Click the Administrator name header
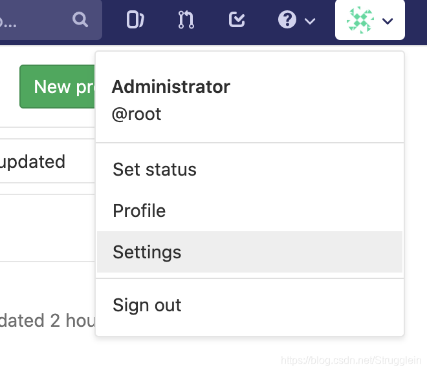This screenshot has height=372, width=427. (171, 87)
